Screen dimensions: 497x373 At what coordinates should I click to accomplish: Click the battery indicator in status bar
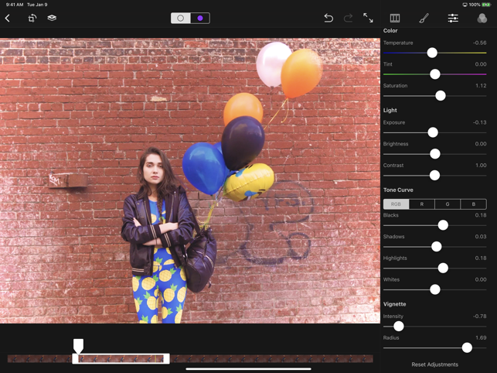tap(486, 5)
